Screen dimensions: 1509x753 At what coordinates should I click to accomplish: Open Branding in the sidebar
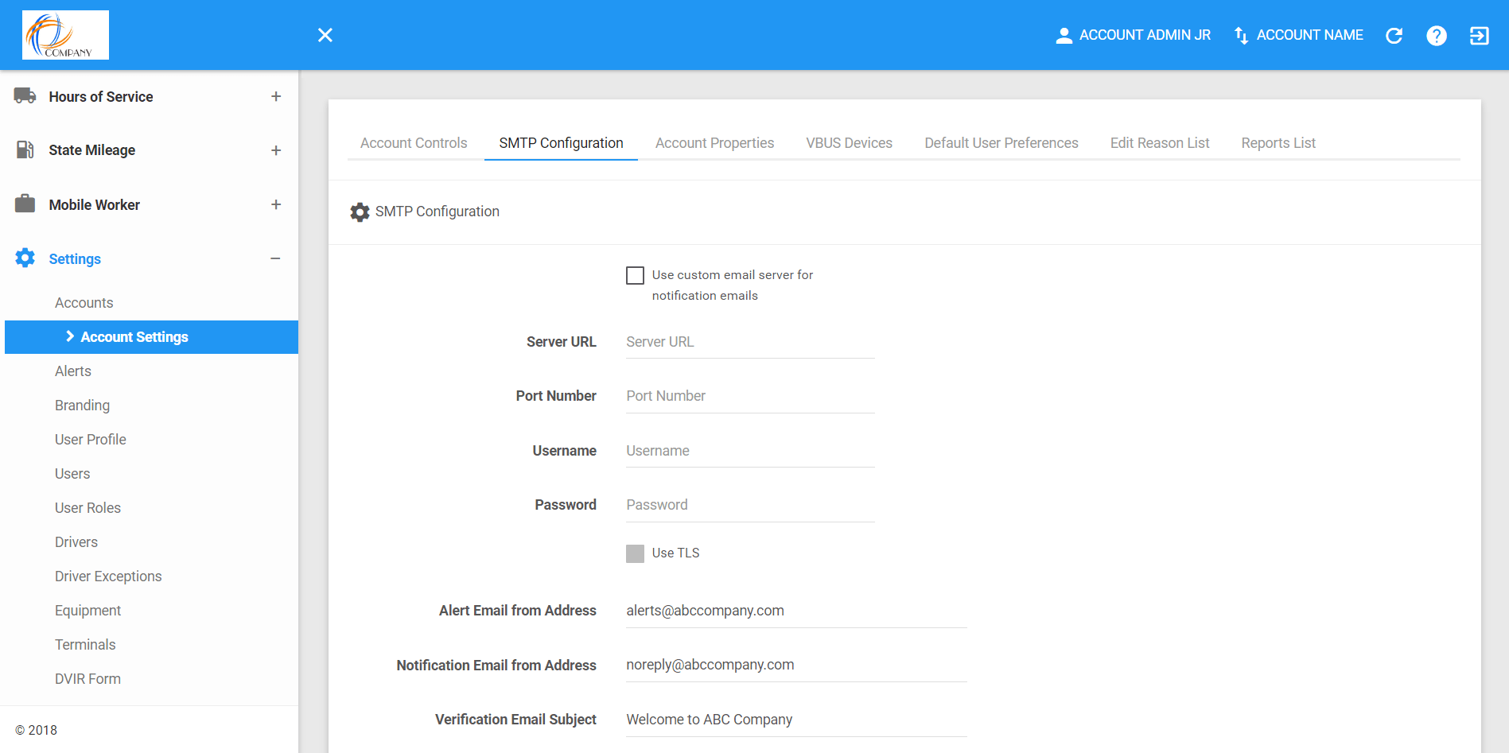82,406
